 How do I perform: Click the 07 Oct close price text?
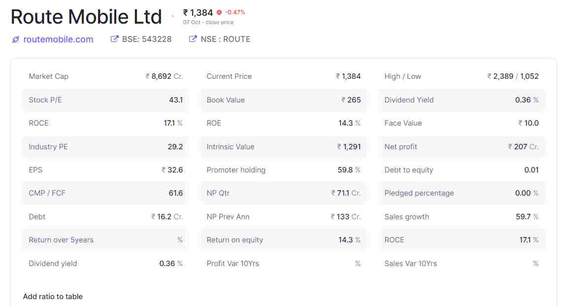point(209,22)
